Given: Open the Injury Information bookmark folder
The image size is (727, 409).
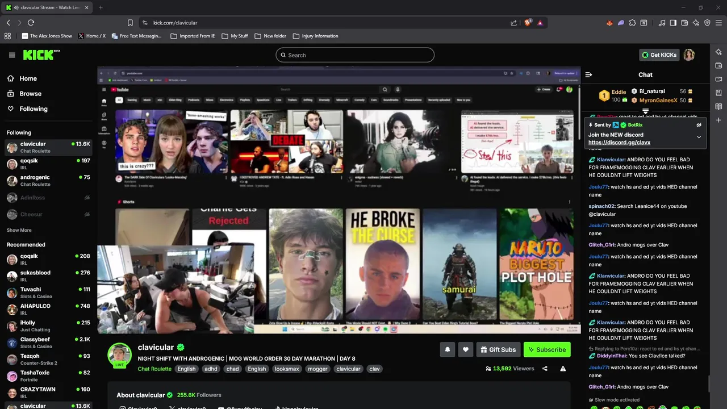Looking at the screenshot, I should point(315,36).
